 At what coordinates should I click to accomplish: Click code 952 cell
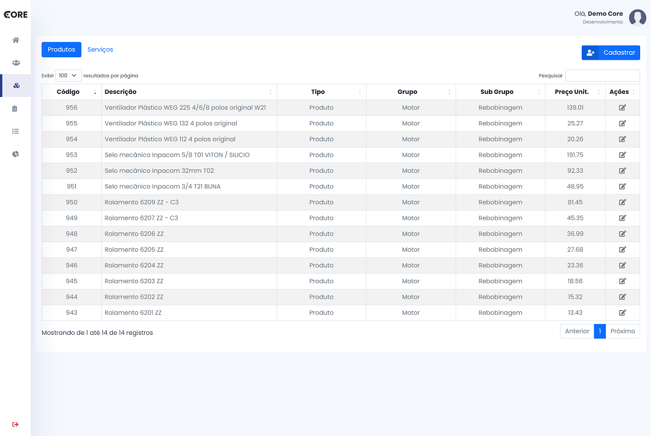71,170
